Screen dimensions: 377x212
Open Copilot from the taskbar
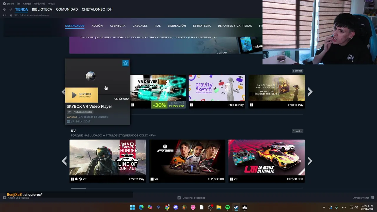pyautogui.click(x=150, y=207)
